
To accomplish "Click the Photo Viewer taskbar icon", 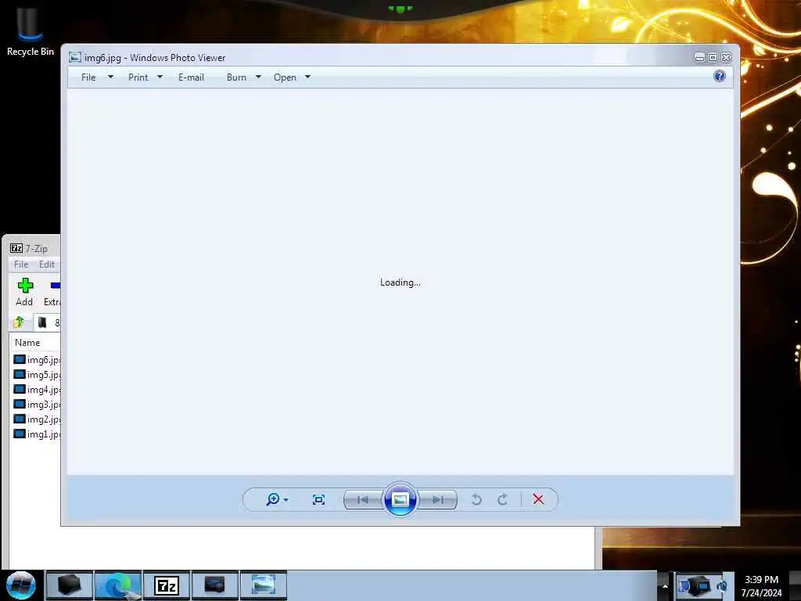I will (x=264, y=585).
